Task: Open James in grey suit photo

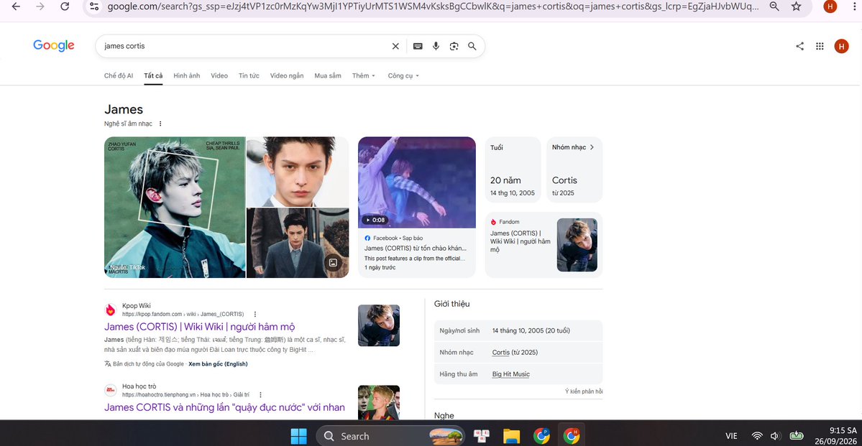Action: pyautogui.click(x=298, y=243)
